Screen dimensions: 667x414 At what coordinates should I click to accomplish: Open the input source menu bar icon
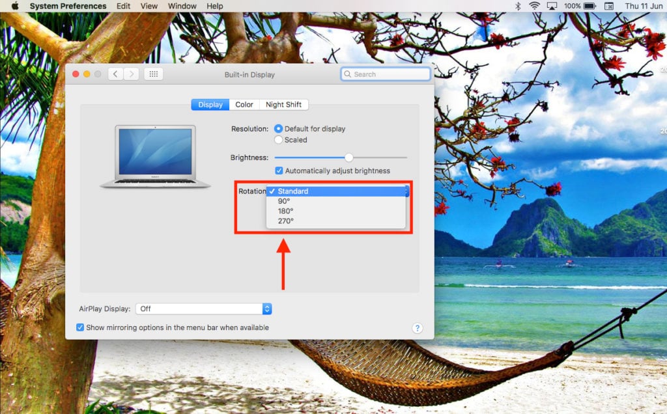(608, 6)
